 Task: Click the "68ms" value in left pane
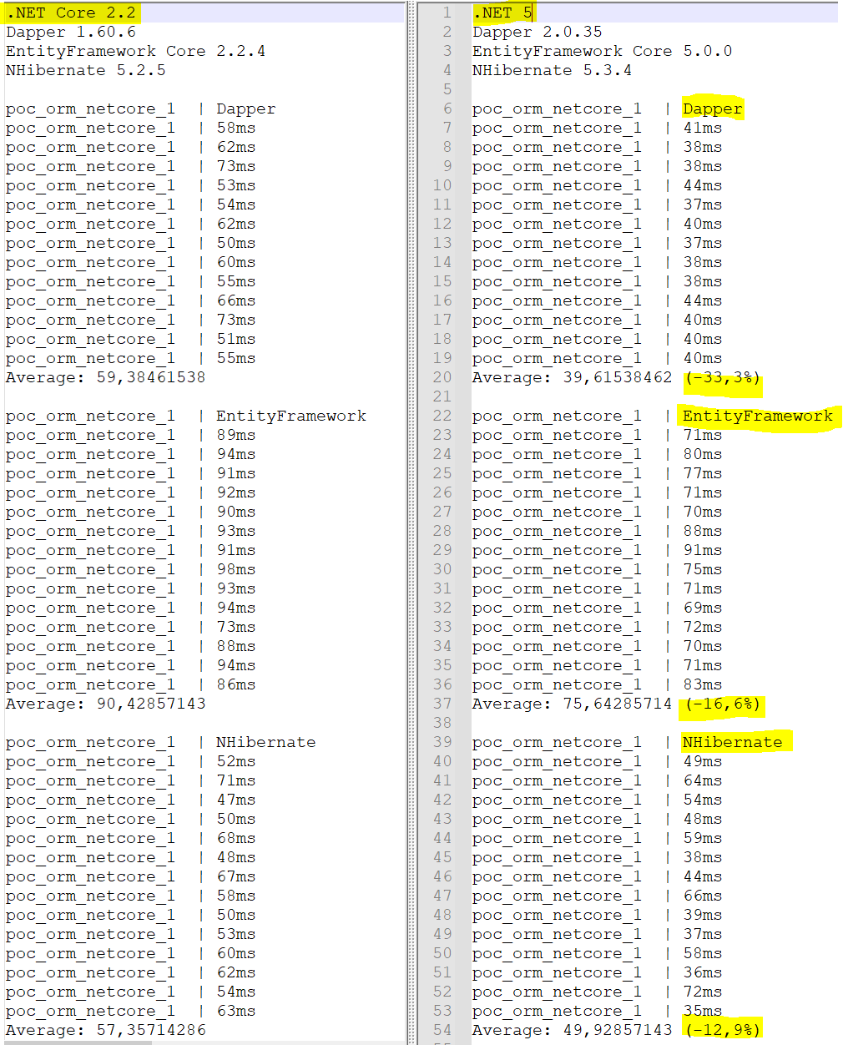[236, 838]
